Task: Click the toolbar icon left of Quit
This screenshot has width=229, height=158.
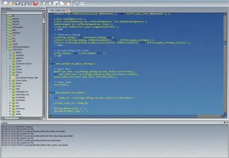Action: tap(30, 3)
